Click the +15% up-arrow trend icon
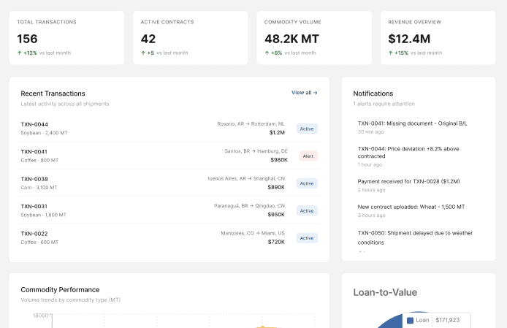Image resolution: width=507 pixels, height=328 pixels. (391, 53)
